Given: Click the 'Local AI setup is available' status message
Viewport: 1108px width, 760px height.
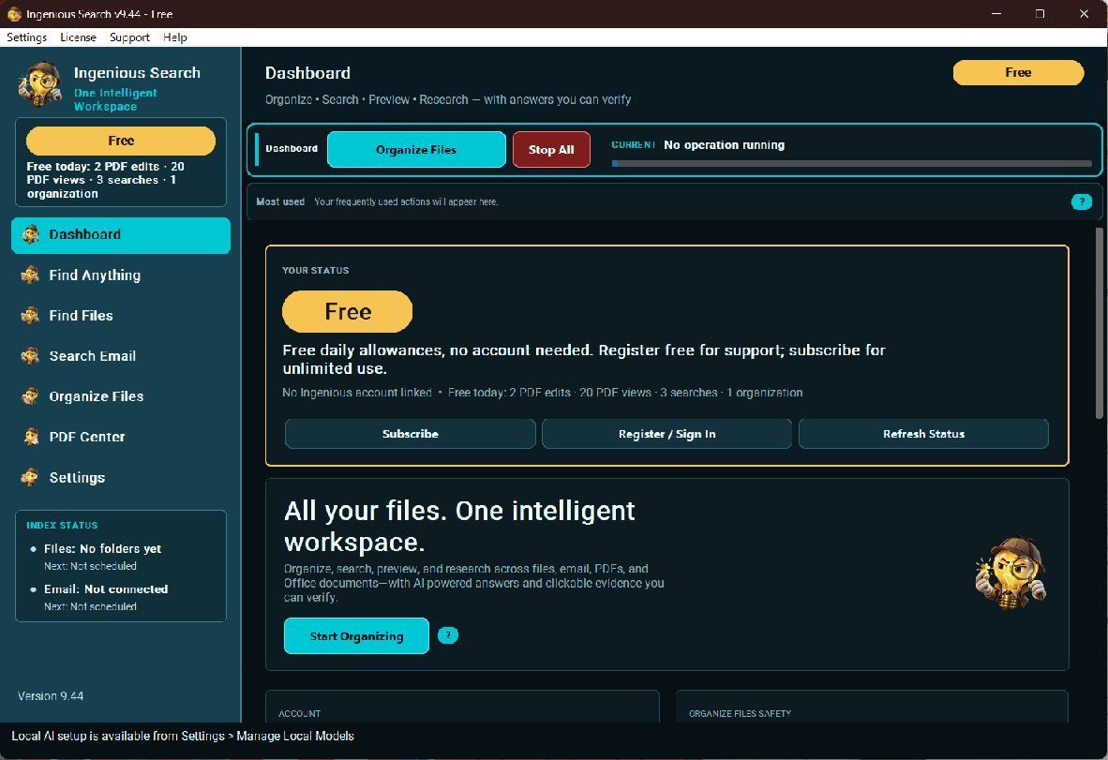Looking at the screenshot, I should point(183,736).
